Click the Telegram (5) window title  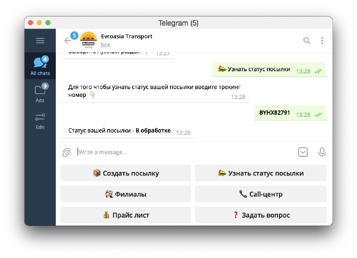178,23
